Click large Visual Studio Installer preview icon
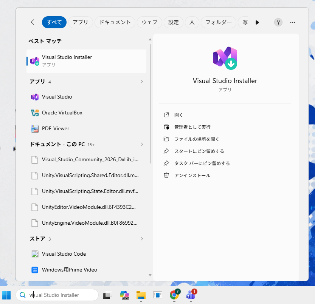Viewport: 315px width, 304px height. point(225,58)
